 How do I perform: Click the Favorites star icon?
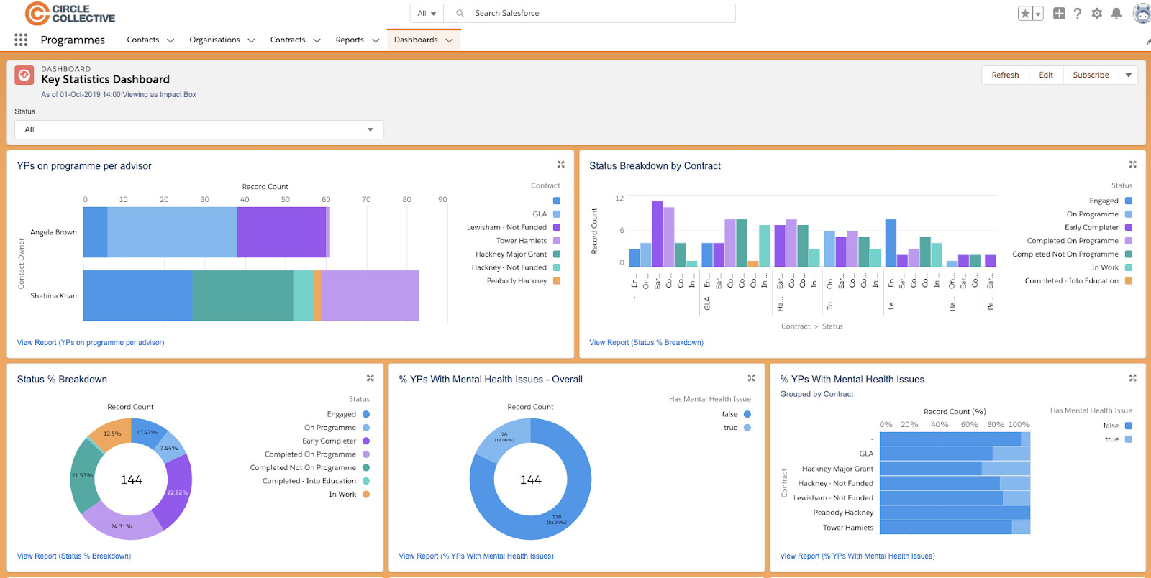(1025, 13)
